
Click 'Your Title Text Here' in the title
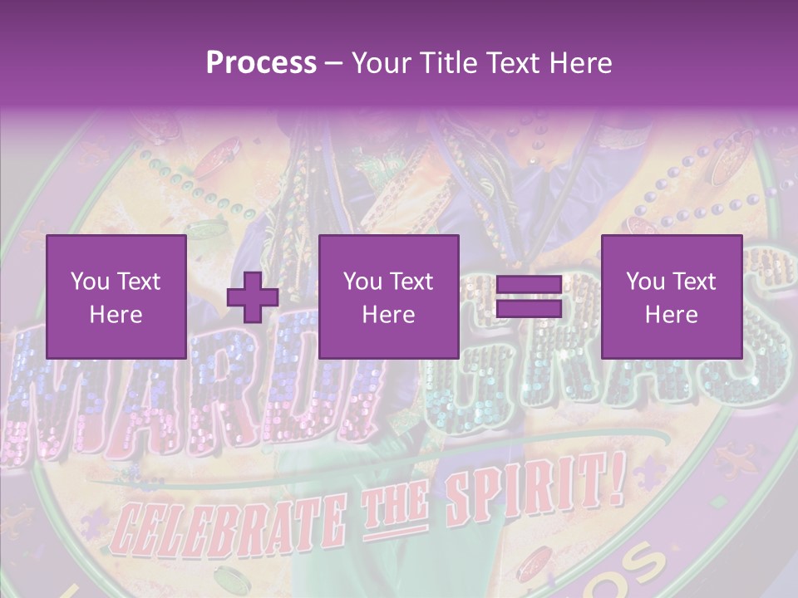point(481,62)
